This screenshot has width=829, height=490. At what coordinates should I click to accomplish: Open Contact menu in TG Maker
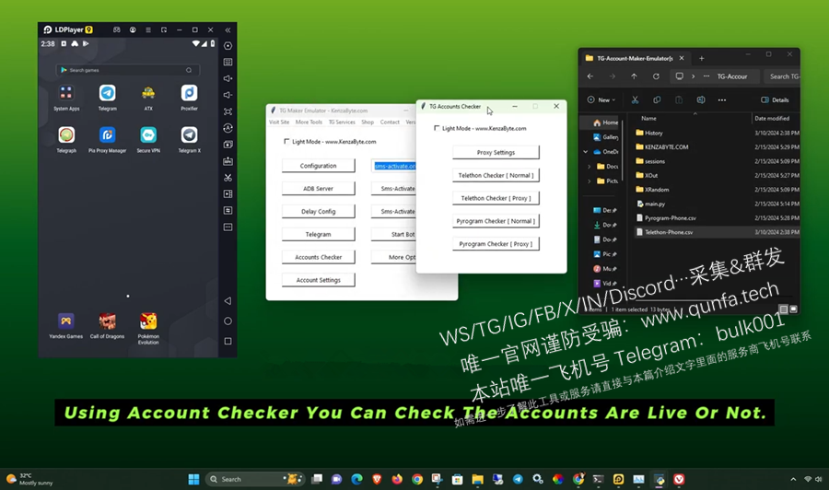coord(390,122)
